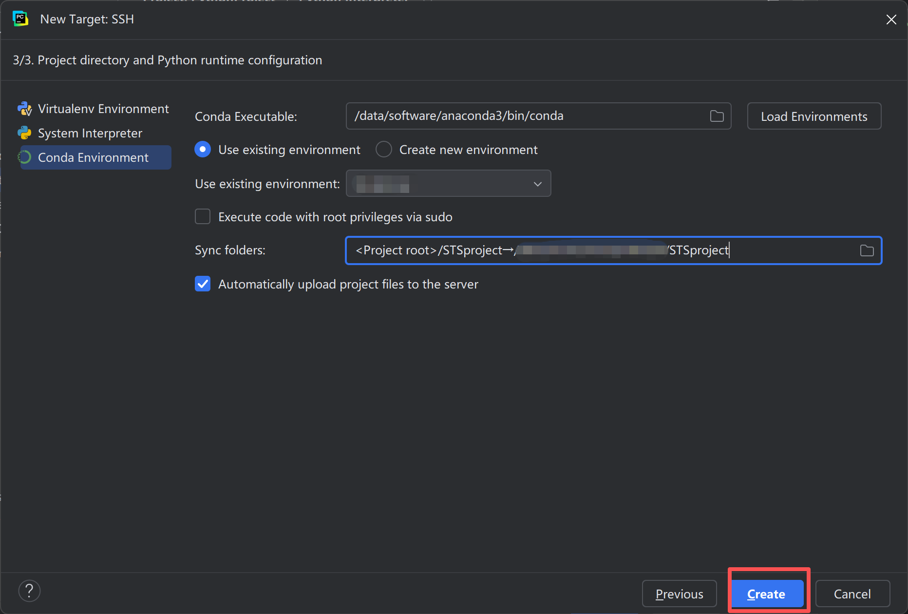Uncheck automatically upload project files to server
The height and width of the screenshot is (614, 908).
(x=203, y=284)
